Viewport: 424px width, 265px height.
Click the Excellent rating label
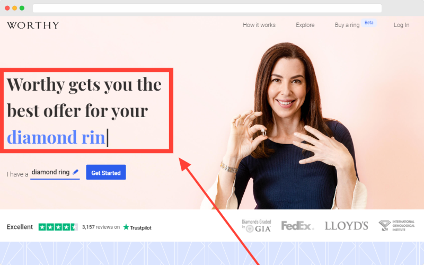(20, 227)
